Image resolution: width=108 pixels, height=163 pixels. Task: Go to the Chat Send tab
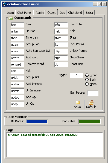pos(75,13)
